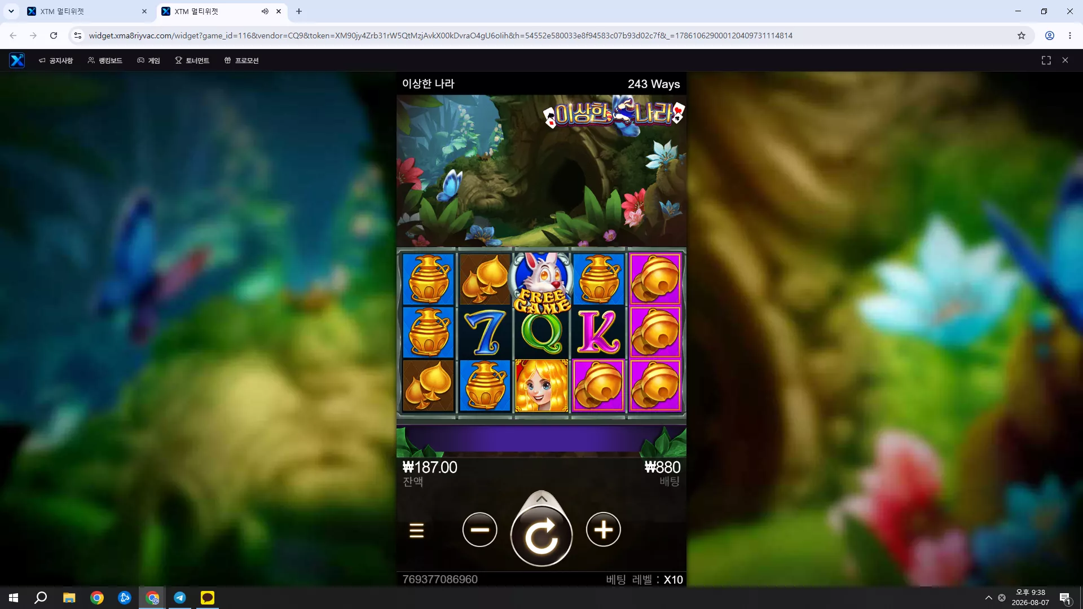Open the 토너먼트 tournament menu
1083x609 pixels.
pos(192,60)
